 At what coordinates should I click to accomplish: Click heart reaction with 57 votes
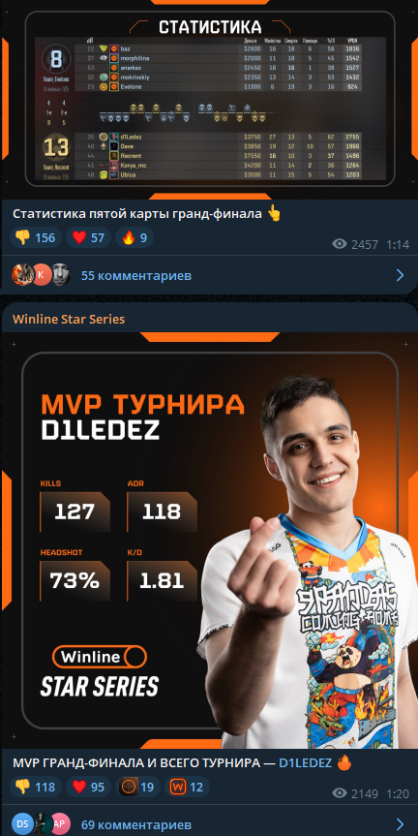[x=88, y=237]
